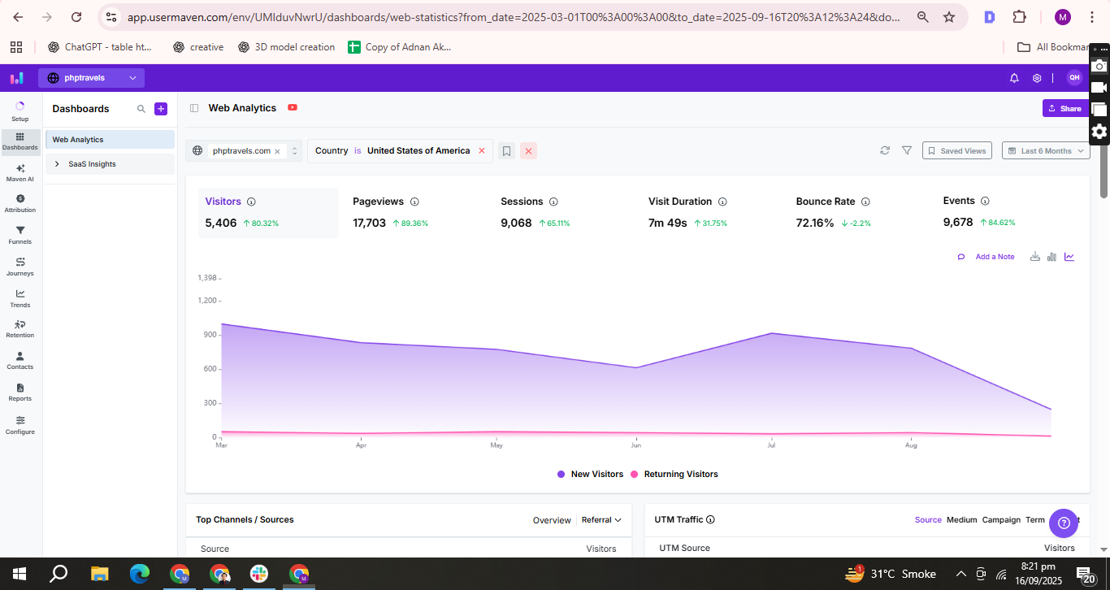Click the refresh data icon
Image resolution: width=1110 pixels, height=590 pixels.
pos(885,150)
